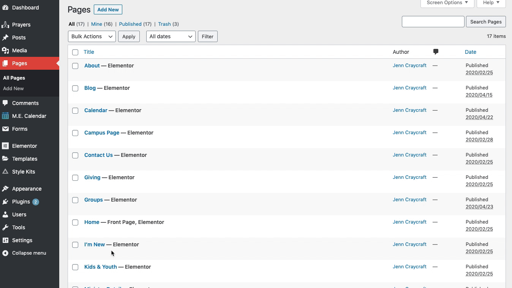512x288 pixels.
Task: Select the Contact Us page checkbox
Action: tap(75, 155)
